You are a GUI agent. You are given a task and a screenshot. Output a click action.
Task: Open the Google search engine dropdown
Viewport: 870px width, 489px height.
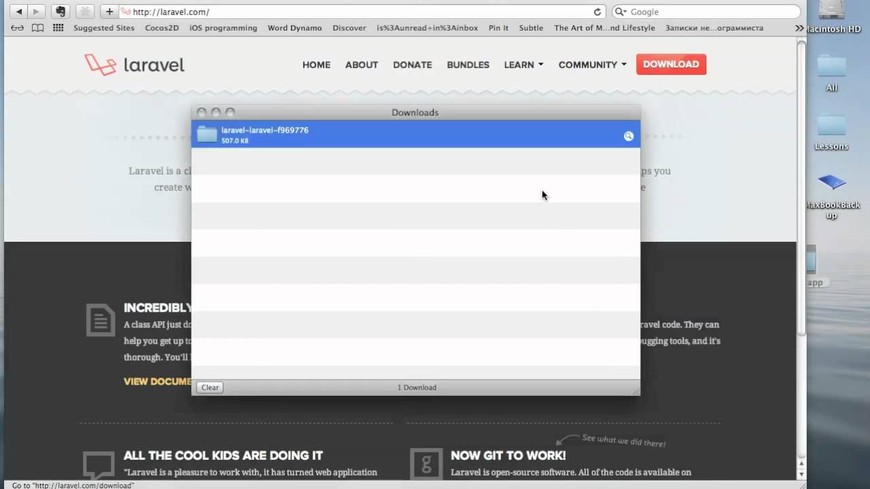[x=621, y=12]
